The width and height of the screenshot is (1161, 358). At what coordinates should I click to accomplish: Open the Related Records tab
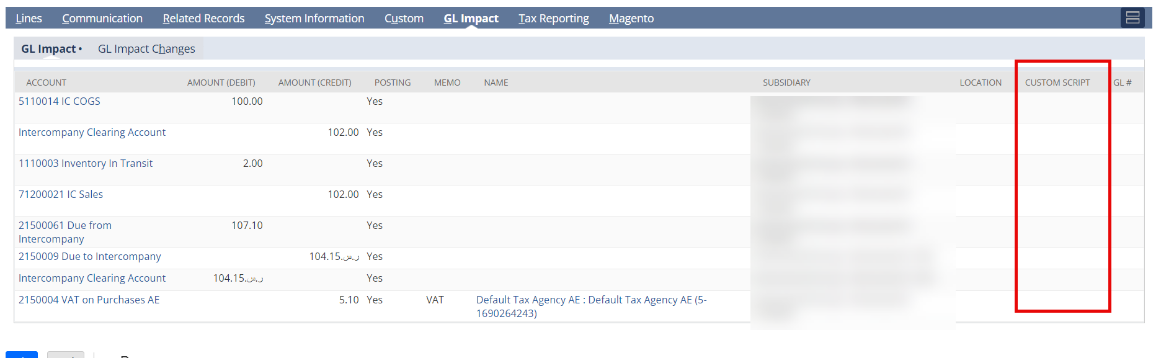(203, 19)
